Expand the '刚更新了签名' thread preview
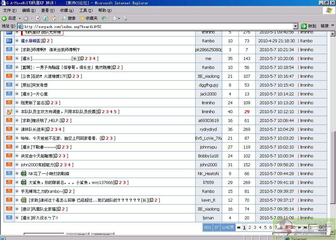Image resolution: width=336 pixels, height=240 pixels. point(17,103)
